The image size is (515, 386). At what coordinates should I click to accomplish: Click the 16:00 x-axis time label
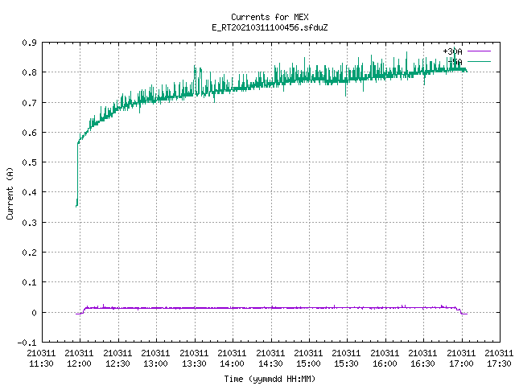(385, 363)
